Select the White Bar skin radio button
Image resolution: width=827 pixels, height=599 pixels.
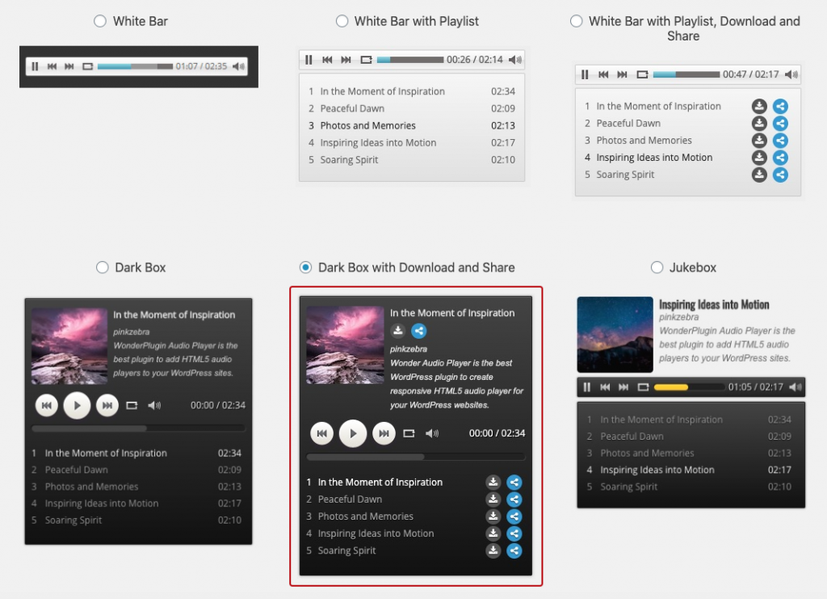tap(99, 21)
